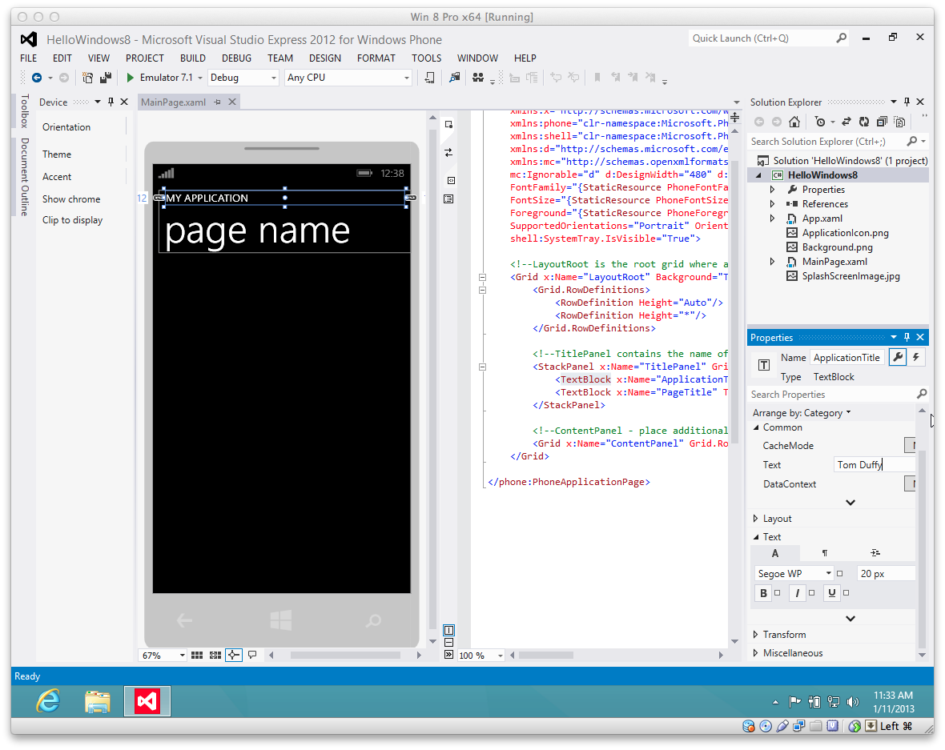The height and width of the screenshot is (750, 945).
Task: Open the 100 % XAML zoom dropdown
Action: (501, 656)
